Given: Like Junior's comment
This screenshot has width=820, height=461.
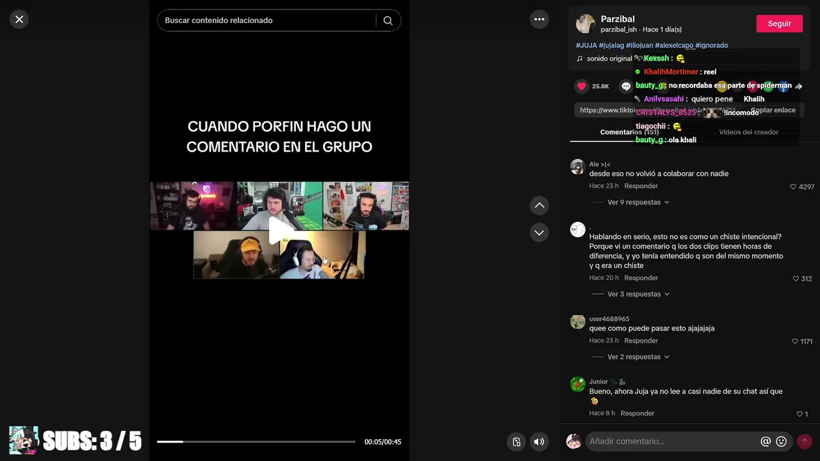Looking at the screenshot, I should pos(799,414).
